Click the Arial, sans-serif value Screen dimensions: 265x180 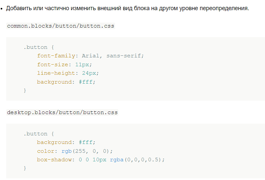112,56
